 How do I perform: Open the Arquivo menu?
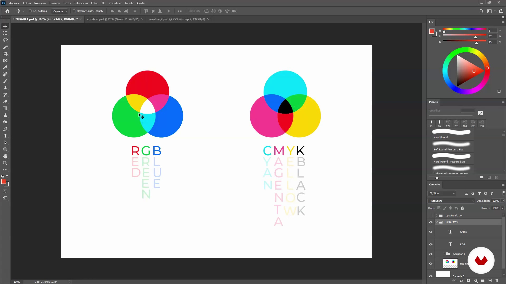14,3
